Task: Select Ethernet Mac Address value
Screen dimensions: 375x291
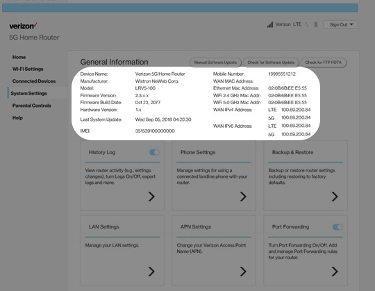Action: tap(287, 88)
